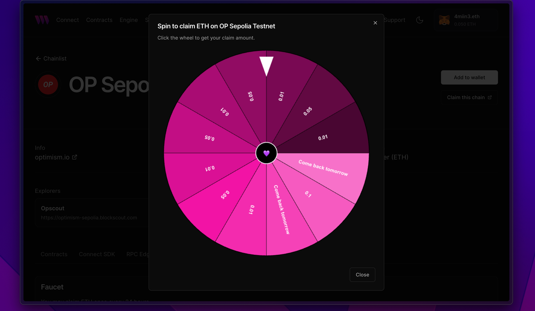Open the Connect menu in navbar

coord(67,20)
